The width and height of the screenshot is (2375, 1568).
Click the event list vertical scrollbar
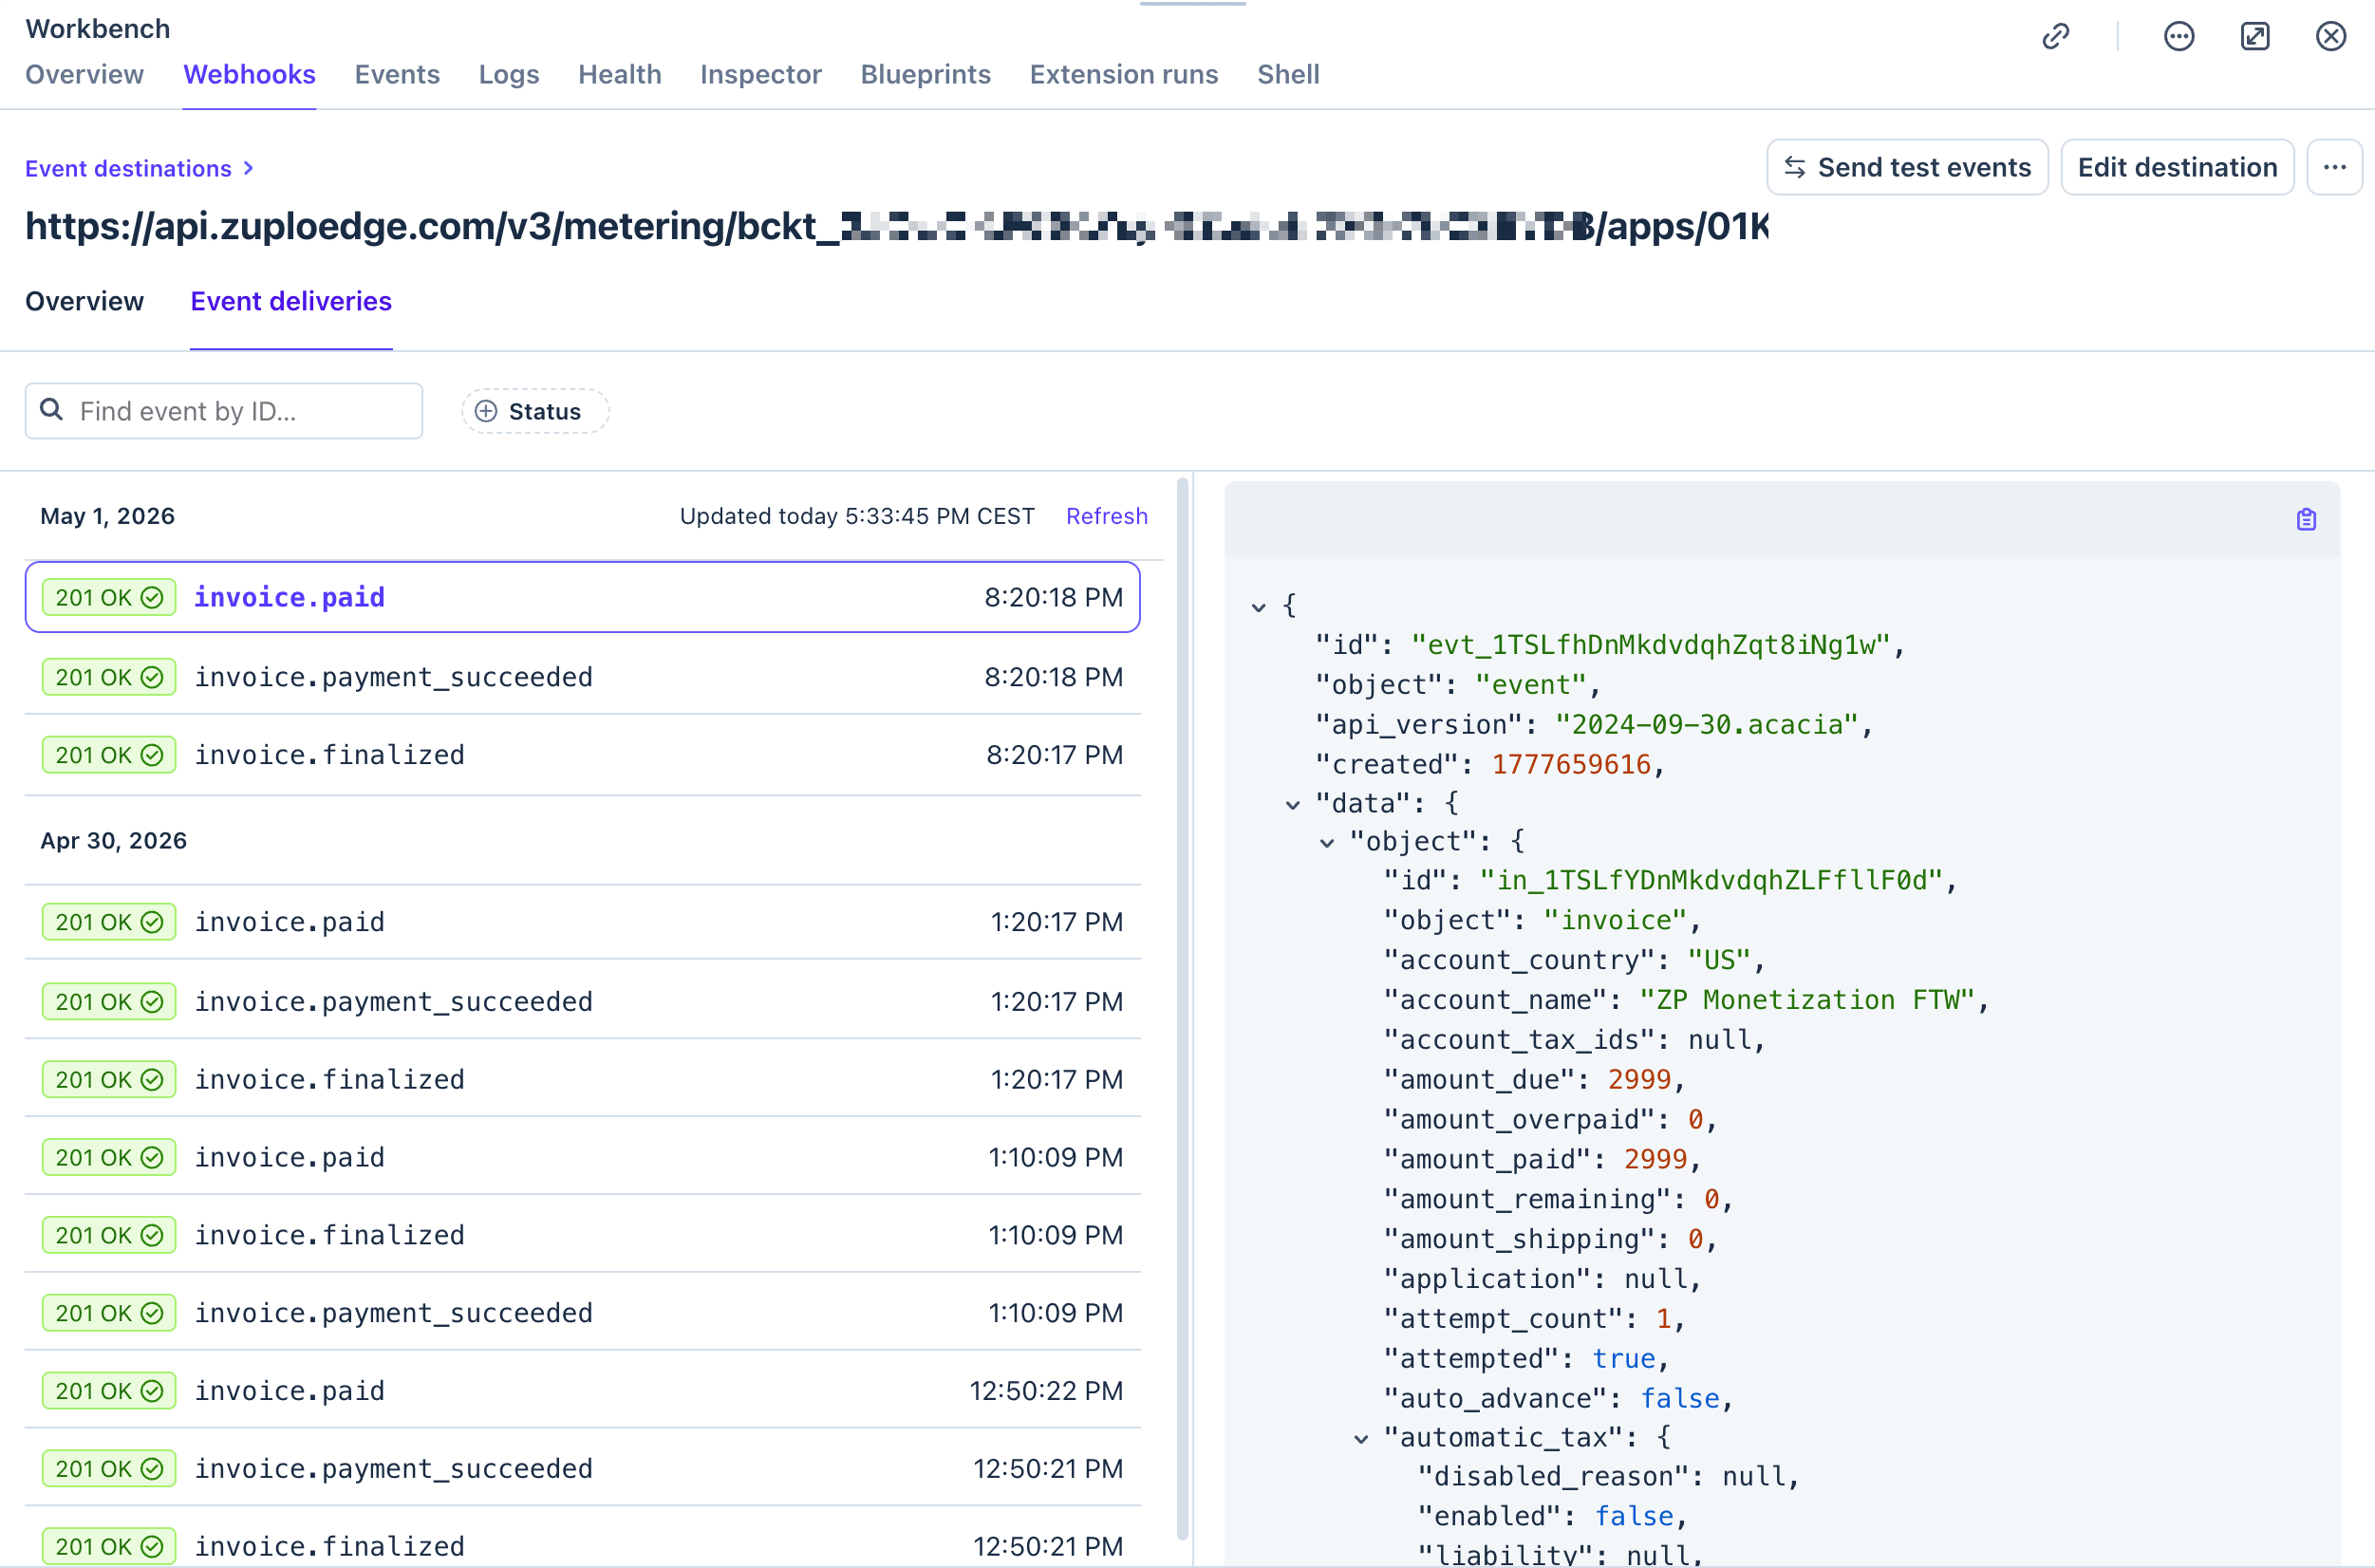1183,1010
